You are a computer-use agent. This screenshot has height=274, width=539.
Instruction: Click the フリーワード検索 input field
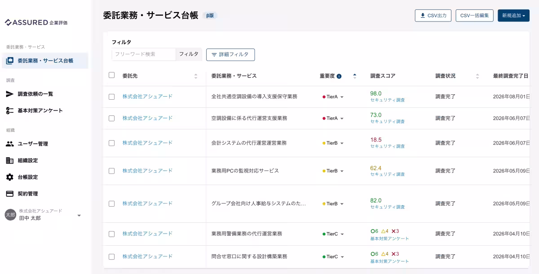pos(144,54)
